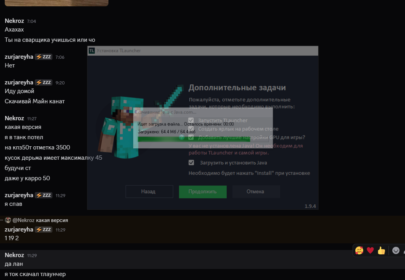Screen dimensions: 405x280
Task: Click message 'я в танк потел'
Action: pos(24,137)
